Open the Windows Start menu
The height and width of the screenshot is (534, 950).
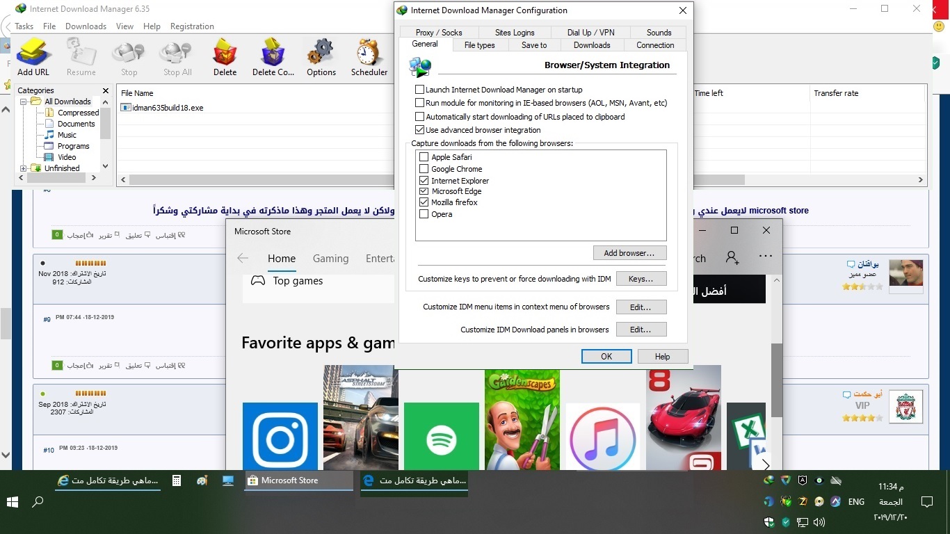tap(13, 502)
